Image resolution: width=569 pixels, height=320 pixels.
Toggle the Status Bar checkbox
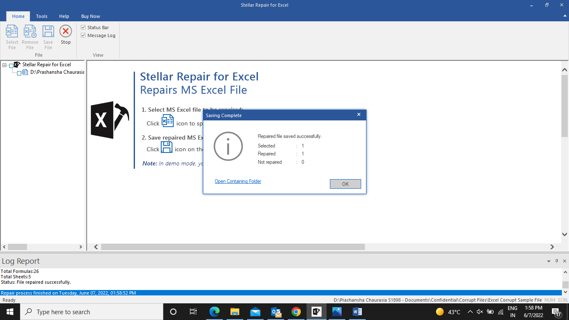coord(83,27)
